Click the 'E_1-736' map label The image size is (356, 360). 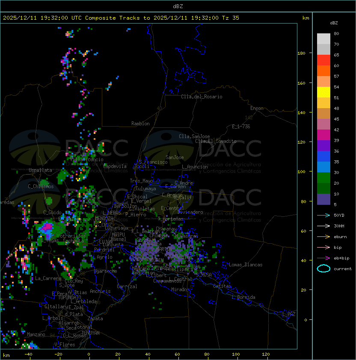click(x=241, y=127)
